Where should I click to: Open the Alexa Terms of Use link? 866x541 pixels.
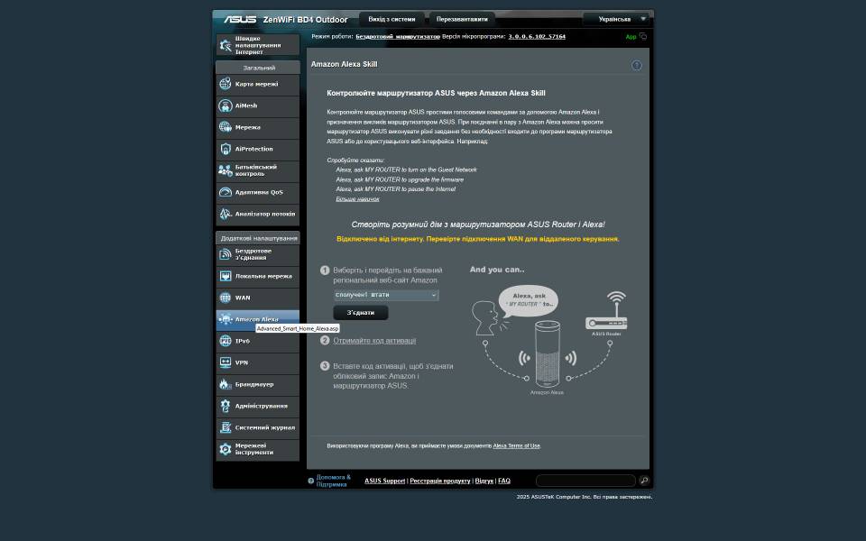(516, 445)
